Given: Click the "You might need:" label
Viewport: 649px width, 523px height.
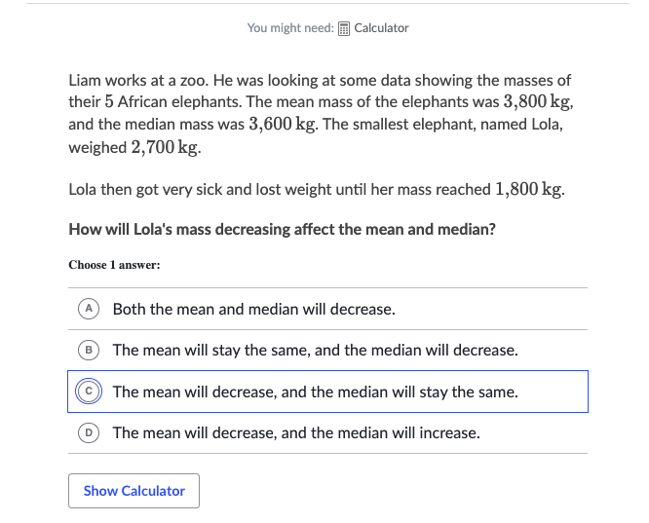Looking at the screenshot, I should tap(290, 28).
